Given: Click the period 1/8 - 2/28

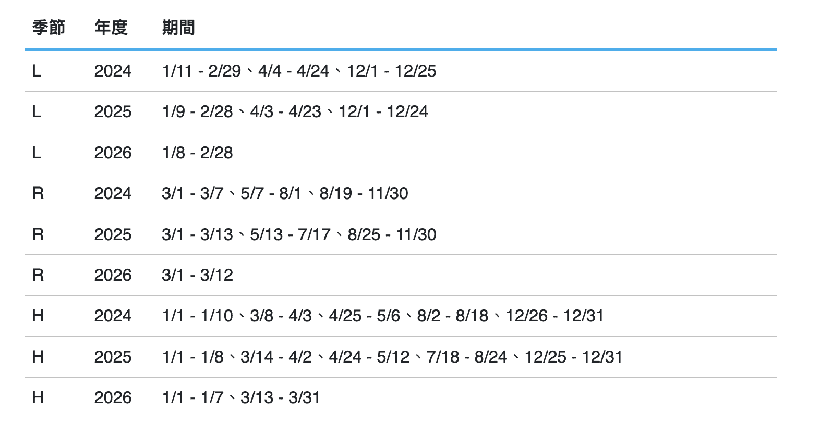Looking at the screenshot, I should (198, 153).
